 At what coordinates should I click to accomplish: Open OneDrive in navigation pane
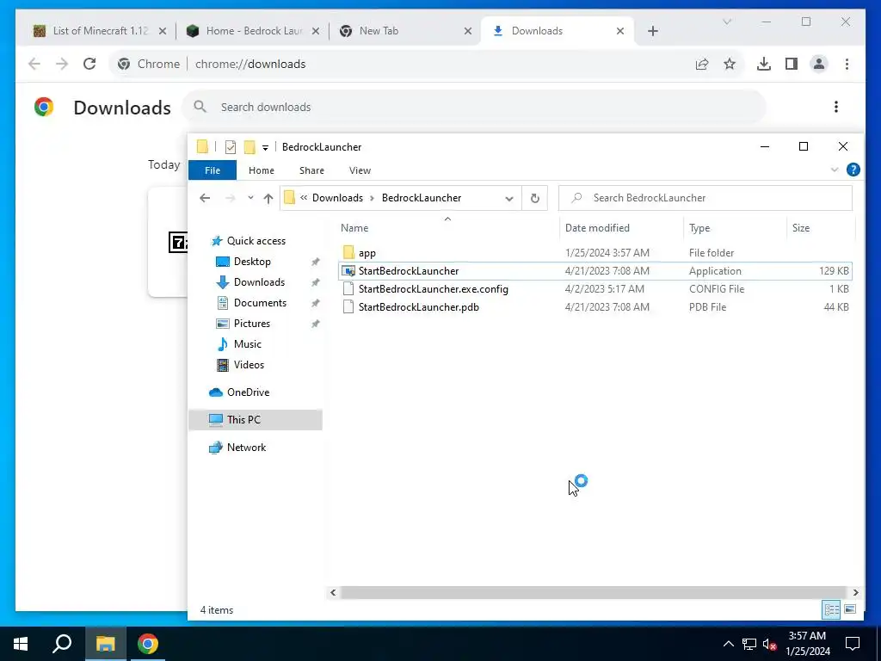coord(248,392)
